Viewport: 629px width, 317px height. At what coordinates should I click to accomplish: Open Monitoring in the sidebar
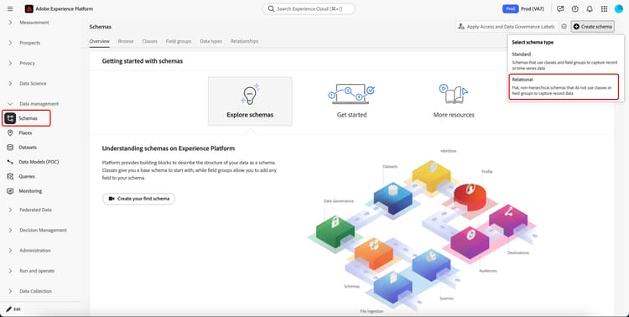(x=30, y=191)
